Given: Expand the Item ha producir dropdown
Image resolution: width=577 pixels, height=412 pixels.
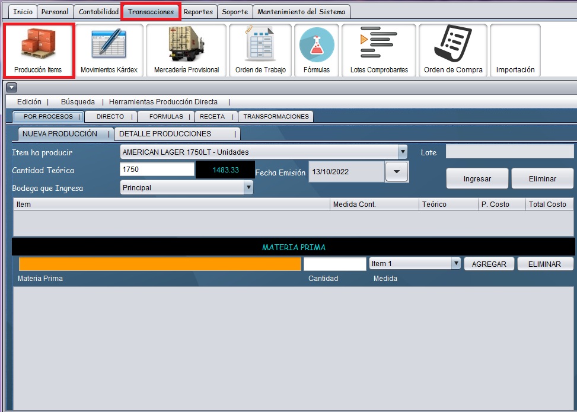Looking at the screenshot, I should point(402,152).
